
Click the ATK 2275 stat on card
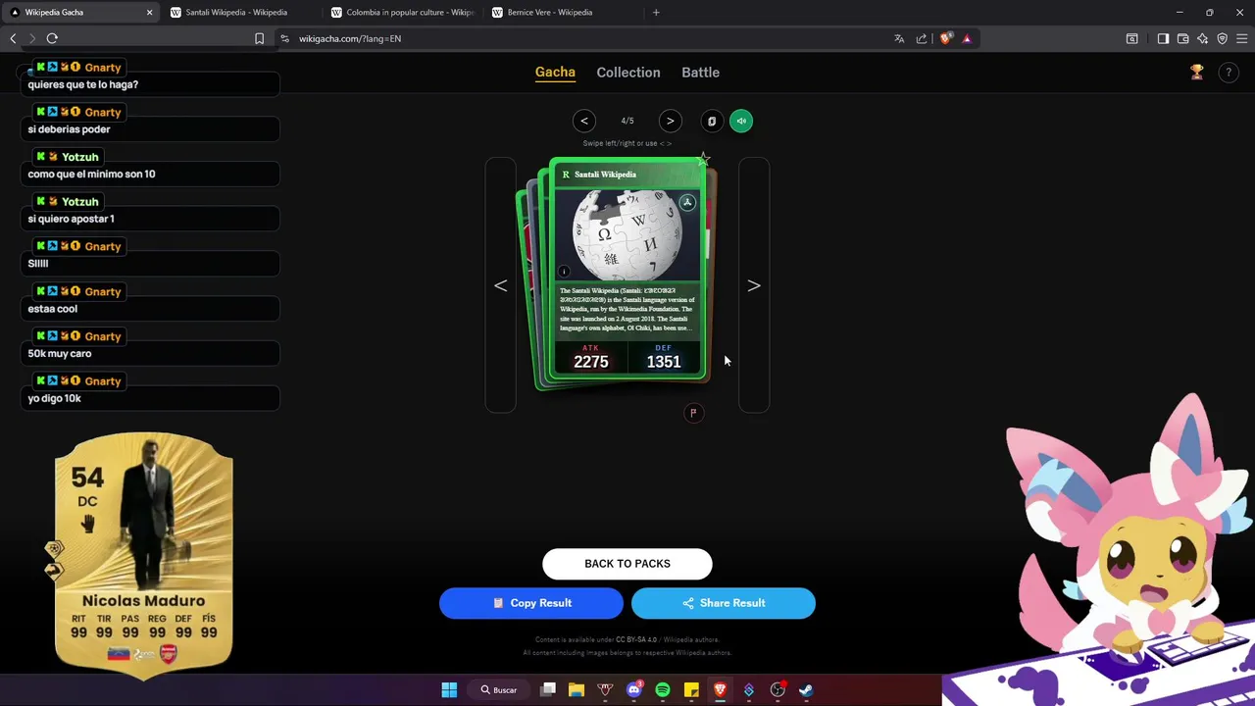pyautogui.click(x=591, y=358)
